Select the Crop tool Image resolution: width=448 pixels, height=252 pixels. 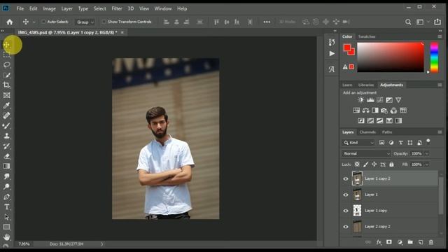coord(6,85)
